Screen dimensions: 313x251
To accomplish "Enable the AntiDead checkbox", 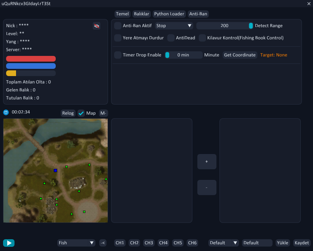I will pos(171,38).
